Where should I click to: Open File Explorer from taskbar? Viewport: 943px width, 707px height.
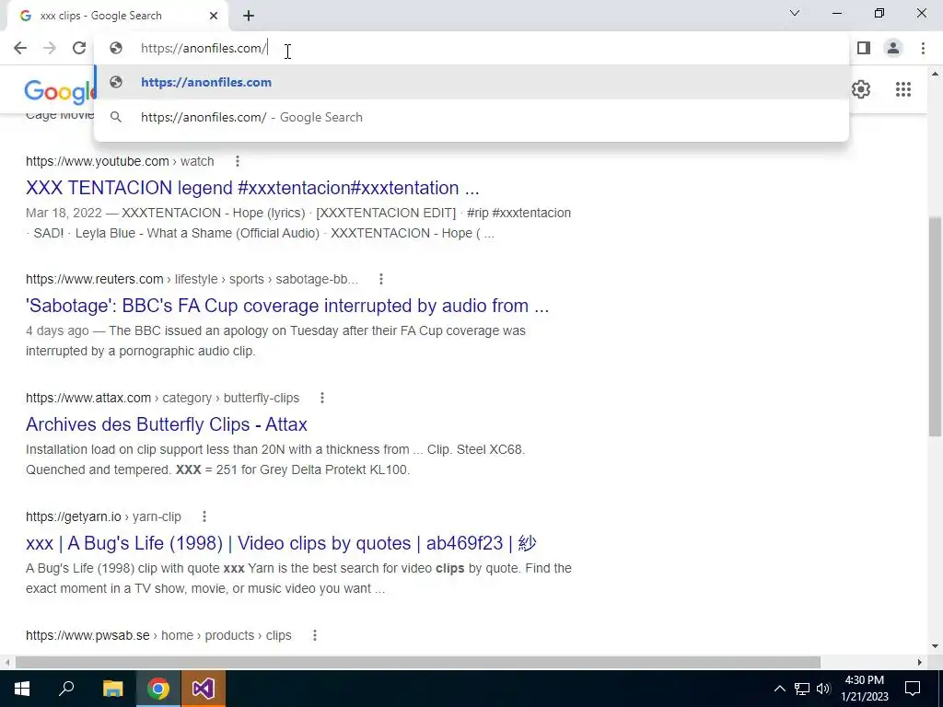coord(112,689)
